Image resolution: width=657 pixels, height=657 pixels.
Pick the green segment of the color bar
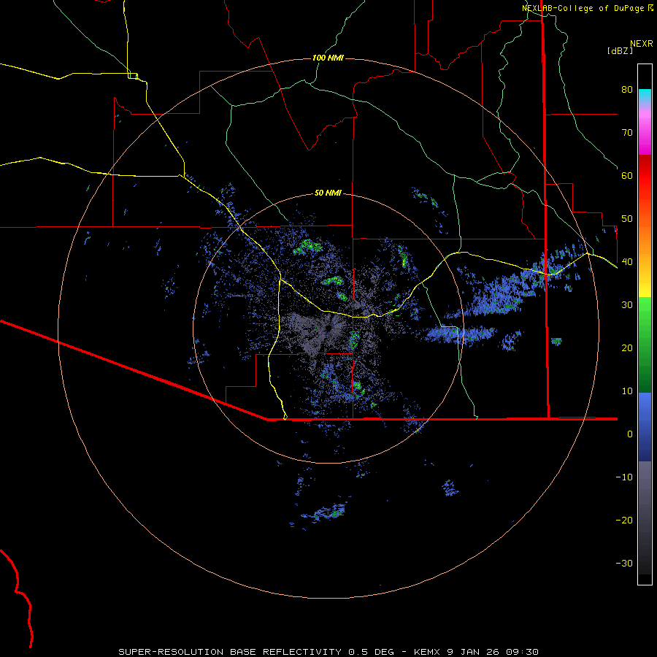click(x=645, y=345)
